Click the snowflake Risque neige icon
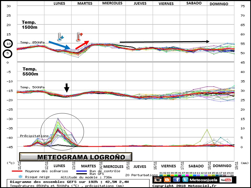The width and height of the screenshot is (251, 188). click(x=20, y=177)
